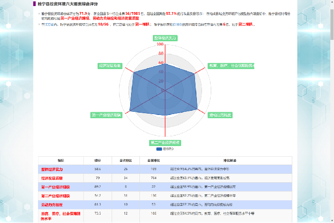Viewport: 334px width, 223px height.
Task: Click the 第二产业经济规模 row name in the table
Action: 56,196
